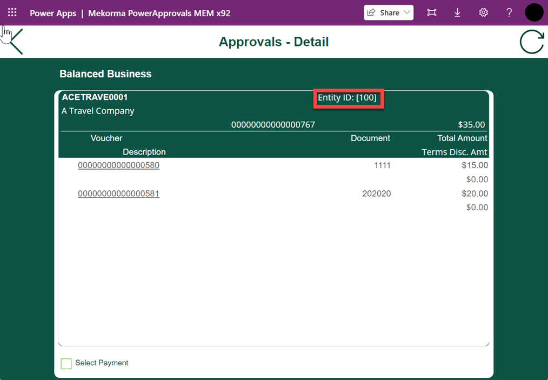548x380 pixels.
Task: Click the payment number 00000000000000767
Action: 273,125
